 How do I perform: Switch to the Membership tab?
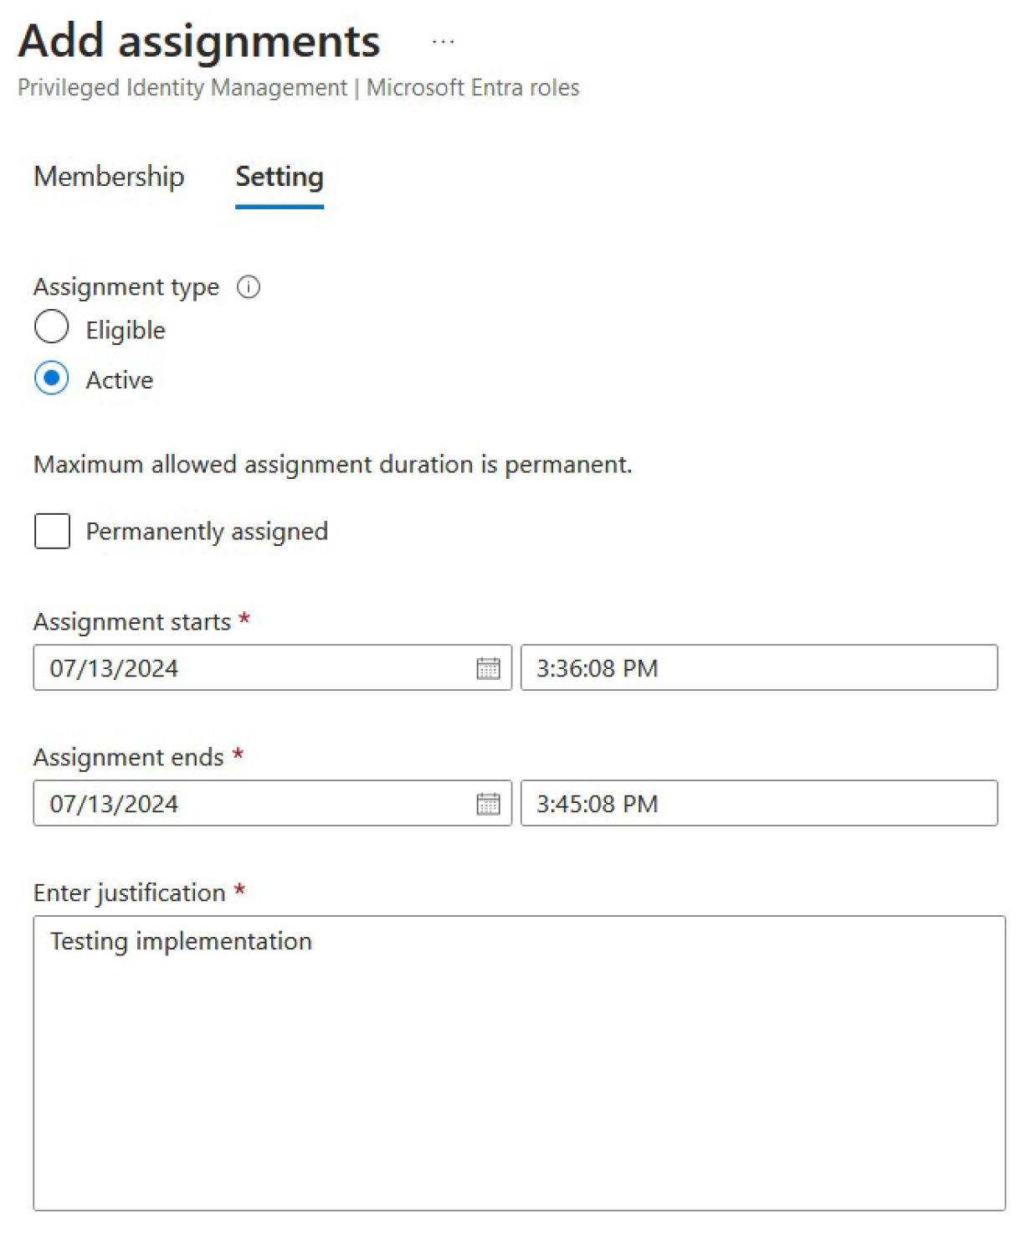109,177
